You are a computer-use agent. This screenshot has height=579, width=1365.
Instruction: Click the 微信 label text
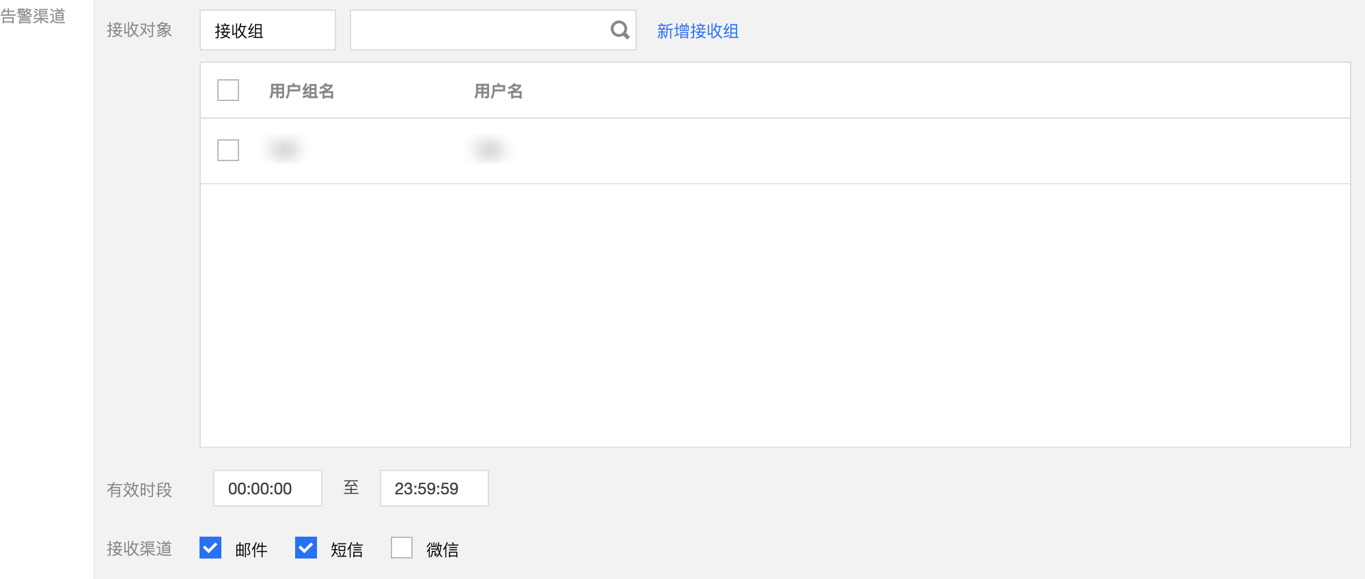(442, 550)
